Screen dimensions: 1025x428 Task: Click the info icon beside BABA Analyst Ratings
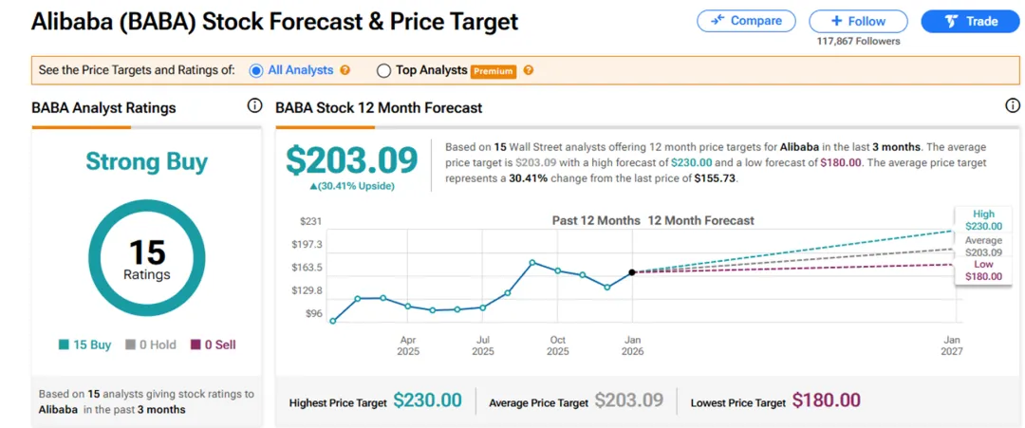pos(253,106)
